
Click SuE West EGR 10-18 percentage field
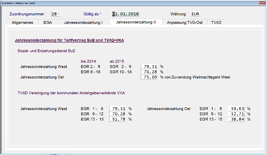click(149, 72)
